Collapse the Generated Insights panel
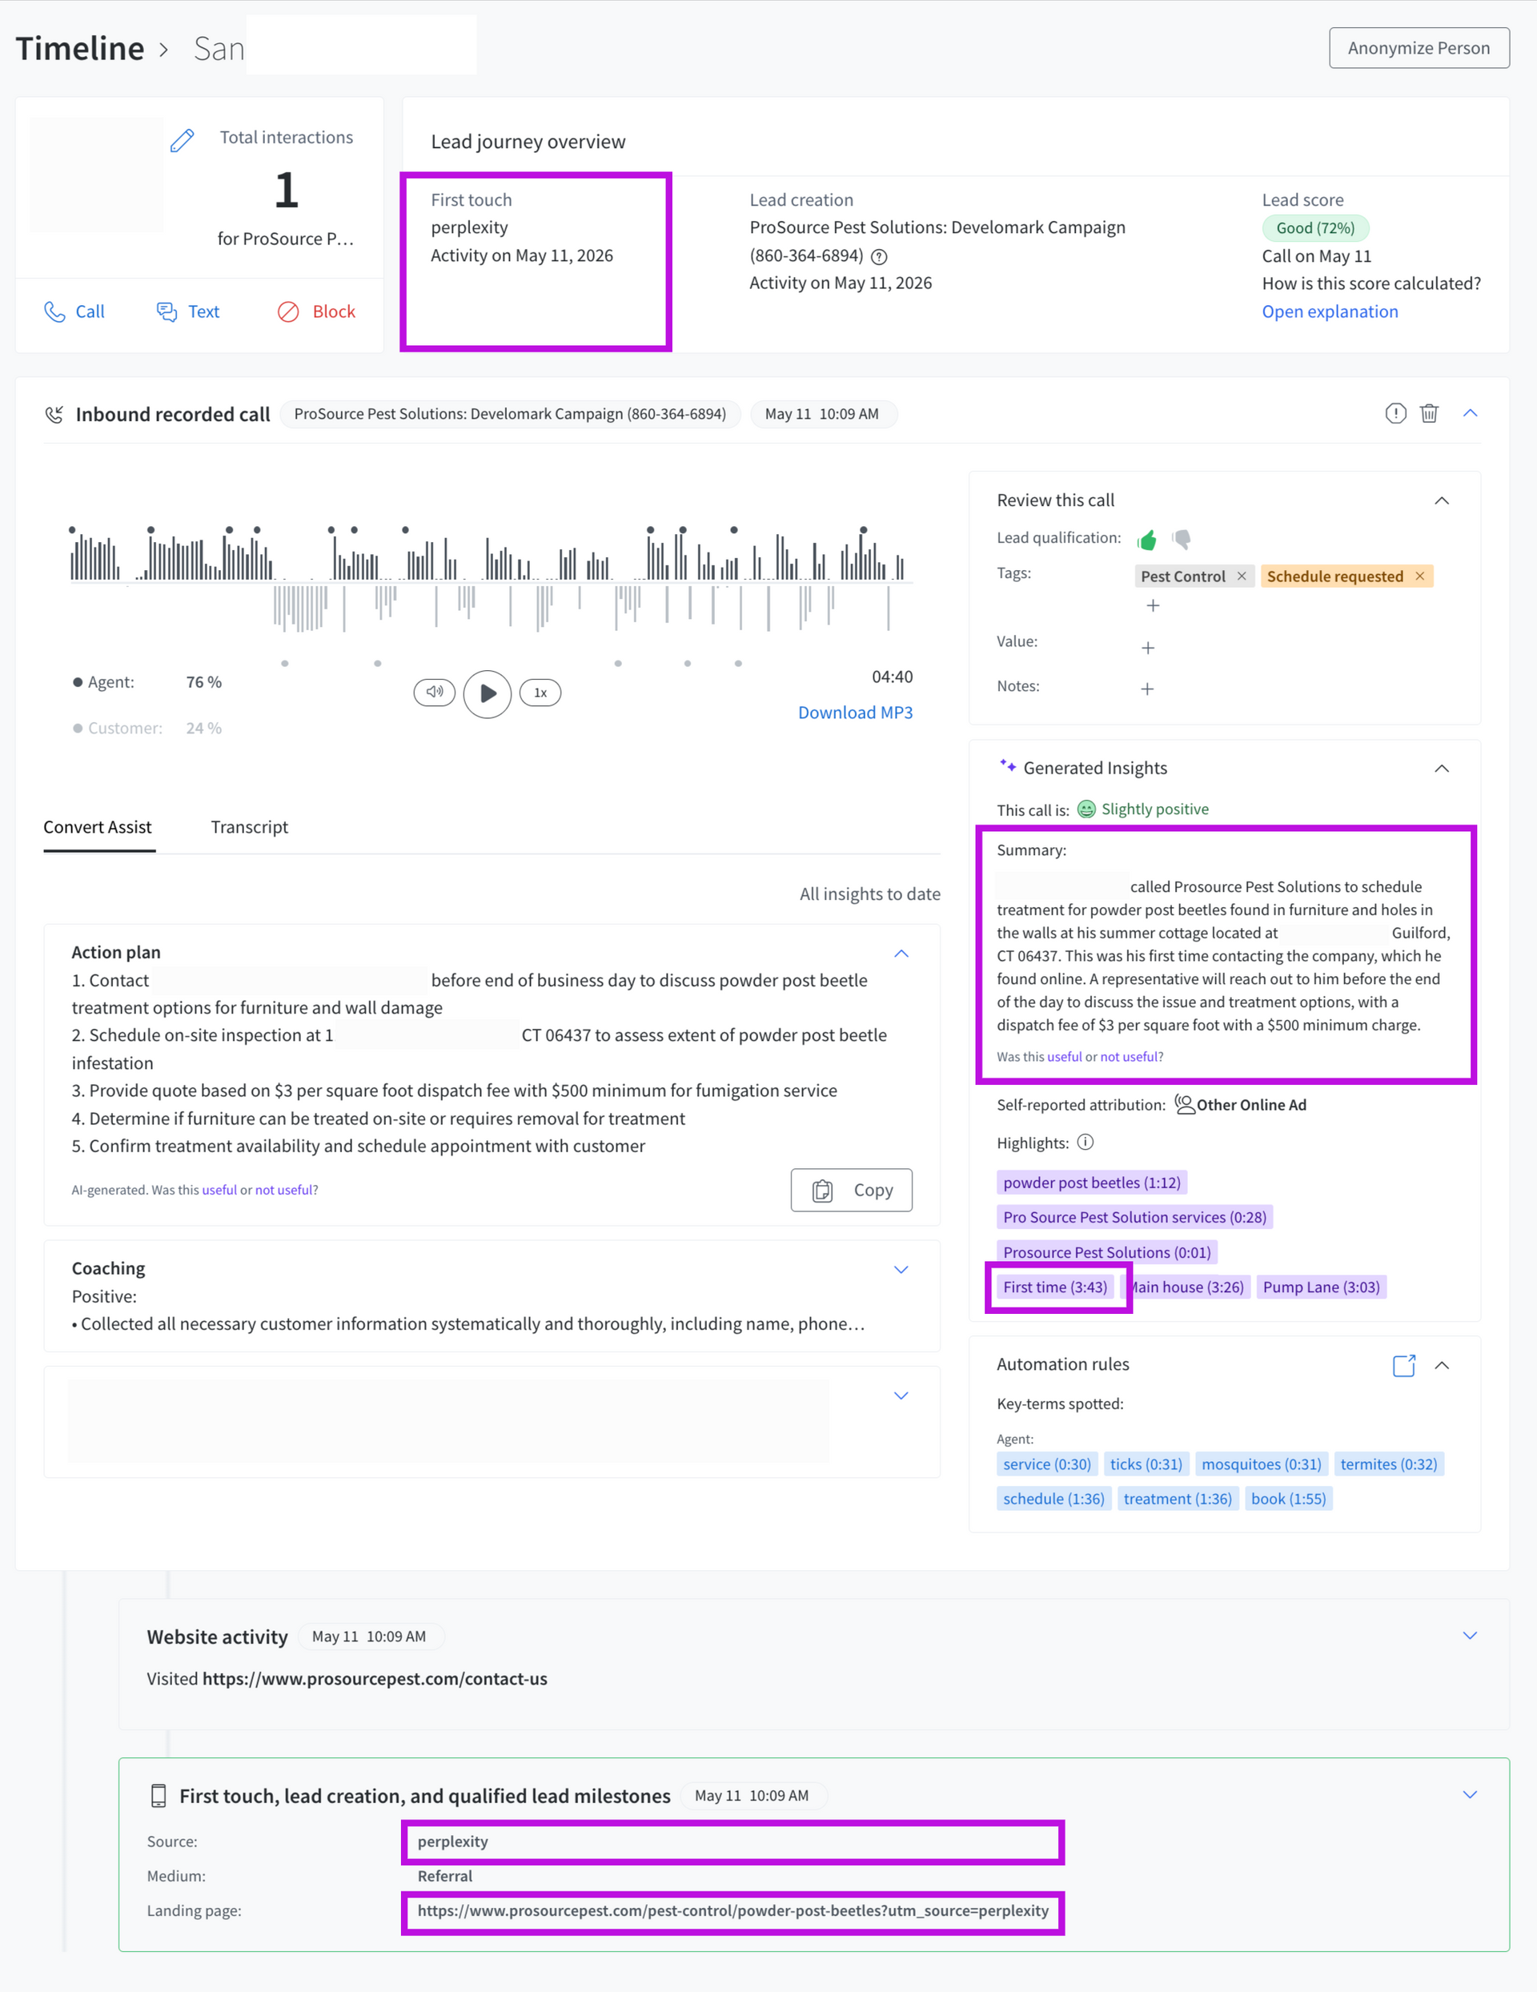The height and width of the screenshot is (1992, 1537). coord(1441,768)
